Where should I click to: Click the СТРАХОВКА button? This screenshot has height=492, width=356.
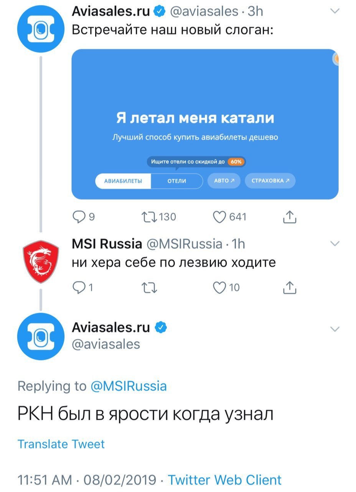click(x=270, y=181)
